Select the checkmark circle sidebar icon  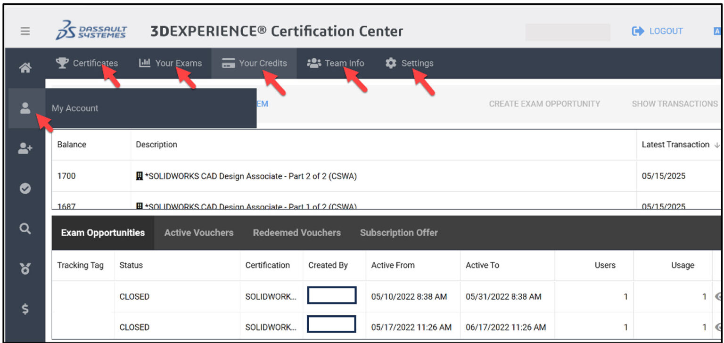(25, 188)
